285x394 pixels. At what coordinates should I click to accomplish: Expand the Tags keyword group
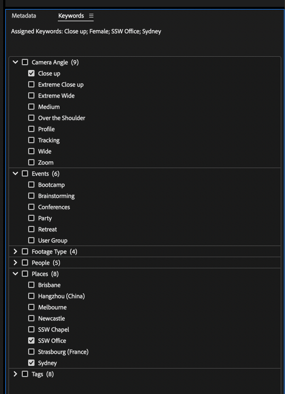point(15,374)
